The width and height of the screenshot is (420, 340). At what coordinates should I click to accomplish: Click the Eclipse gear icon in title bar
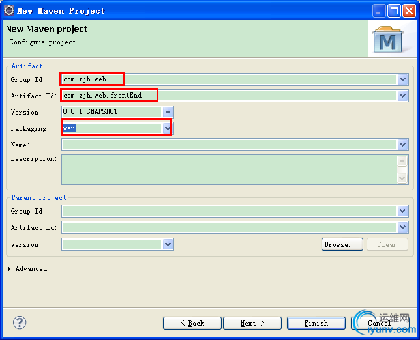[x=9, y=10]
